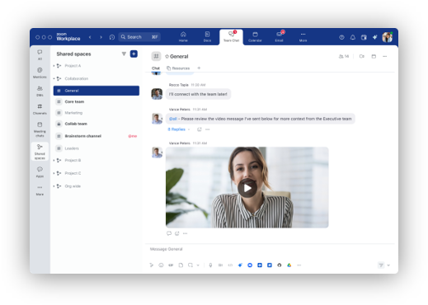Open text formatting in composer toolbar
This screenshot has height=305, width=428.
pos(151,265)
